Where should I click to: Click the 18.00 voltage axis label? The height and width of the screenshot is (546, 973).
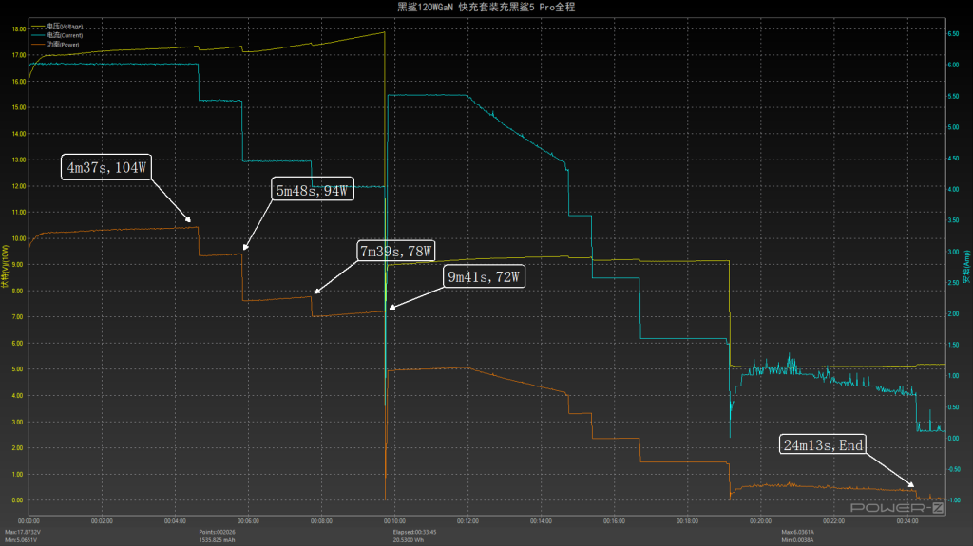coord(19,29)
